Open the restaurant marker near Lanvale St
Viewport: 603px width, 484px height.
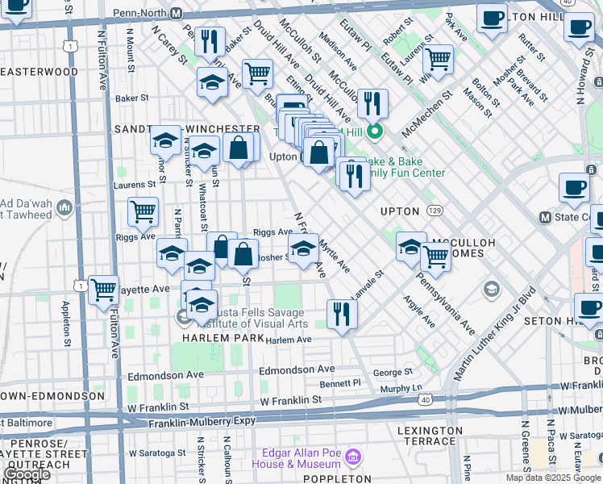[342, 313]
